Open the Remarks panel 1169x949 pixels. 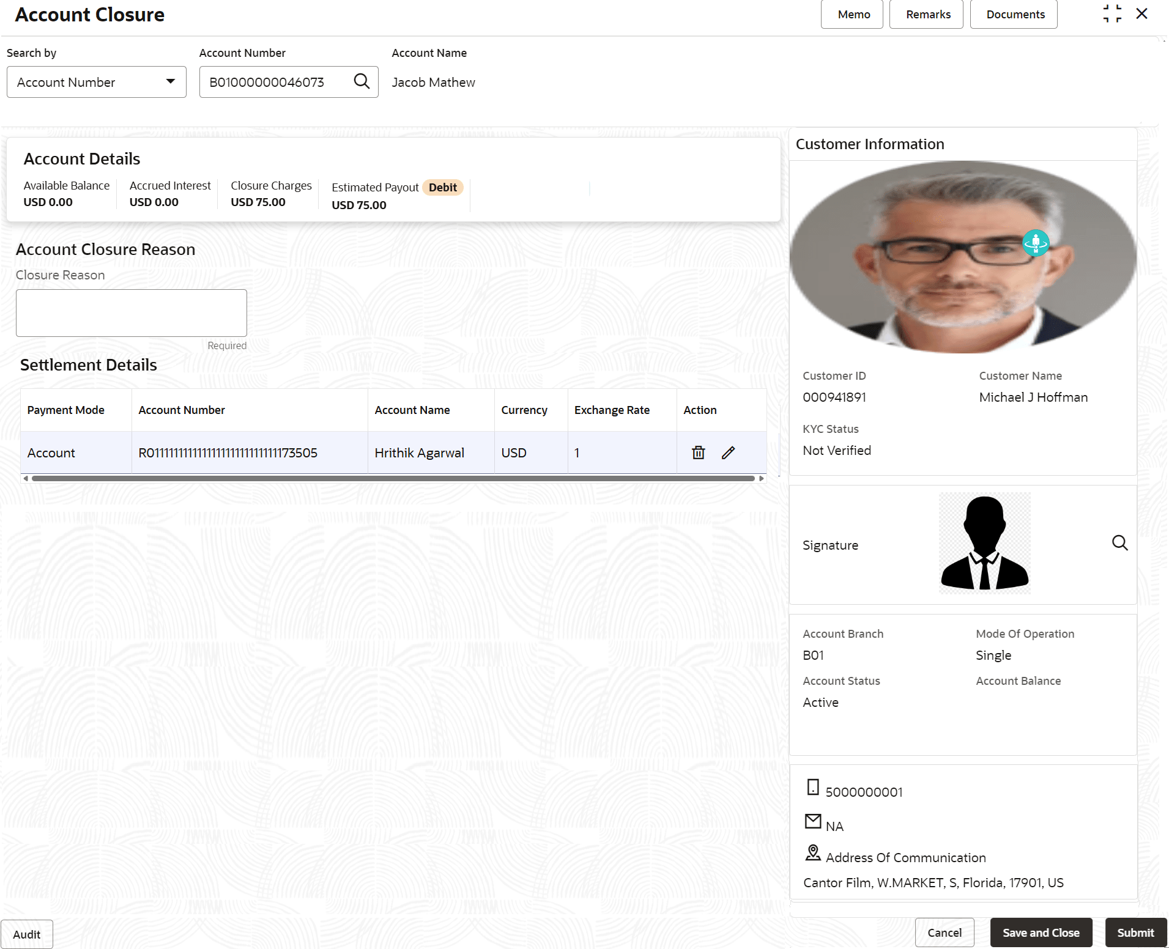pos(926,14)
